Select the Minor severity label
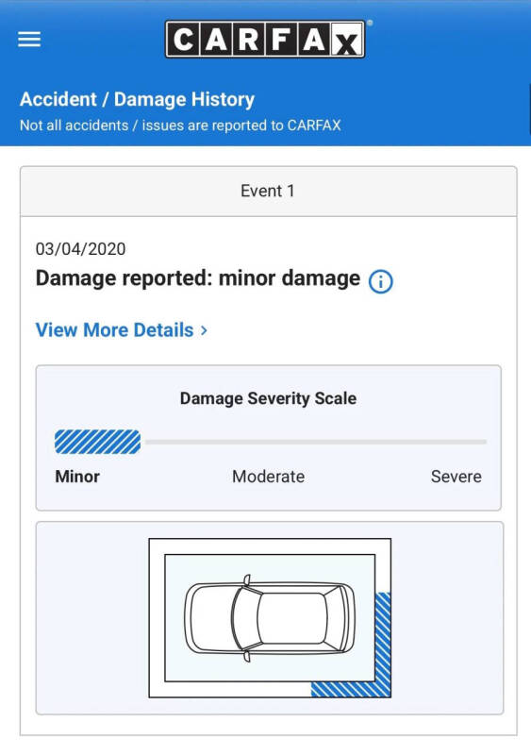531x755 pixels. 77,477
